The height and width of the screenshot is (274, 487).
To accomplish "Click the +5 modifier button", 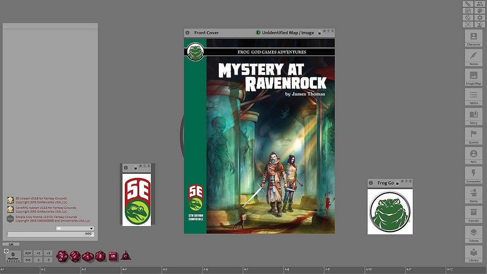I will [x=48, y=253].
